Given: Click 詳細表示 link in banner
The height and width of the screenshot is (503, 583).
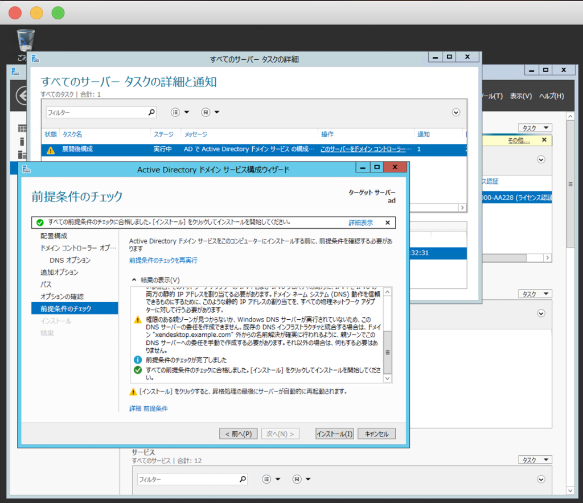Looking at the screenshot, I should coord(360,222).
